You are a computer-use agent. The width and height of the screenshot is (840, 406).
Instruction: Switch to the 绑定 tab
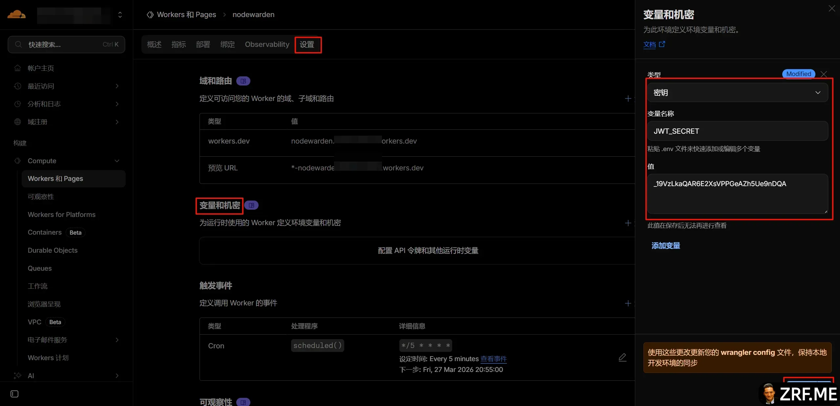[x=227, y=45]
